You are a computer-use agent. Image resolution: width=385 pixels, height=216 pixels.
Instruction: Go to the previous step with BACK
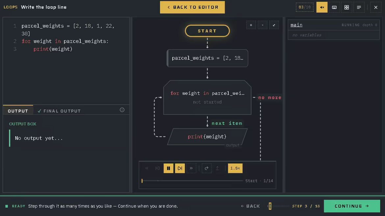tap(250, 206)
